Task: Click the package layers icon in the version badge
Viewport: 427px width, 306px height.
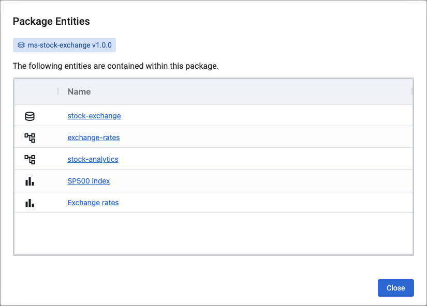Action: 21,45
